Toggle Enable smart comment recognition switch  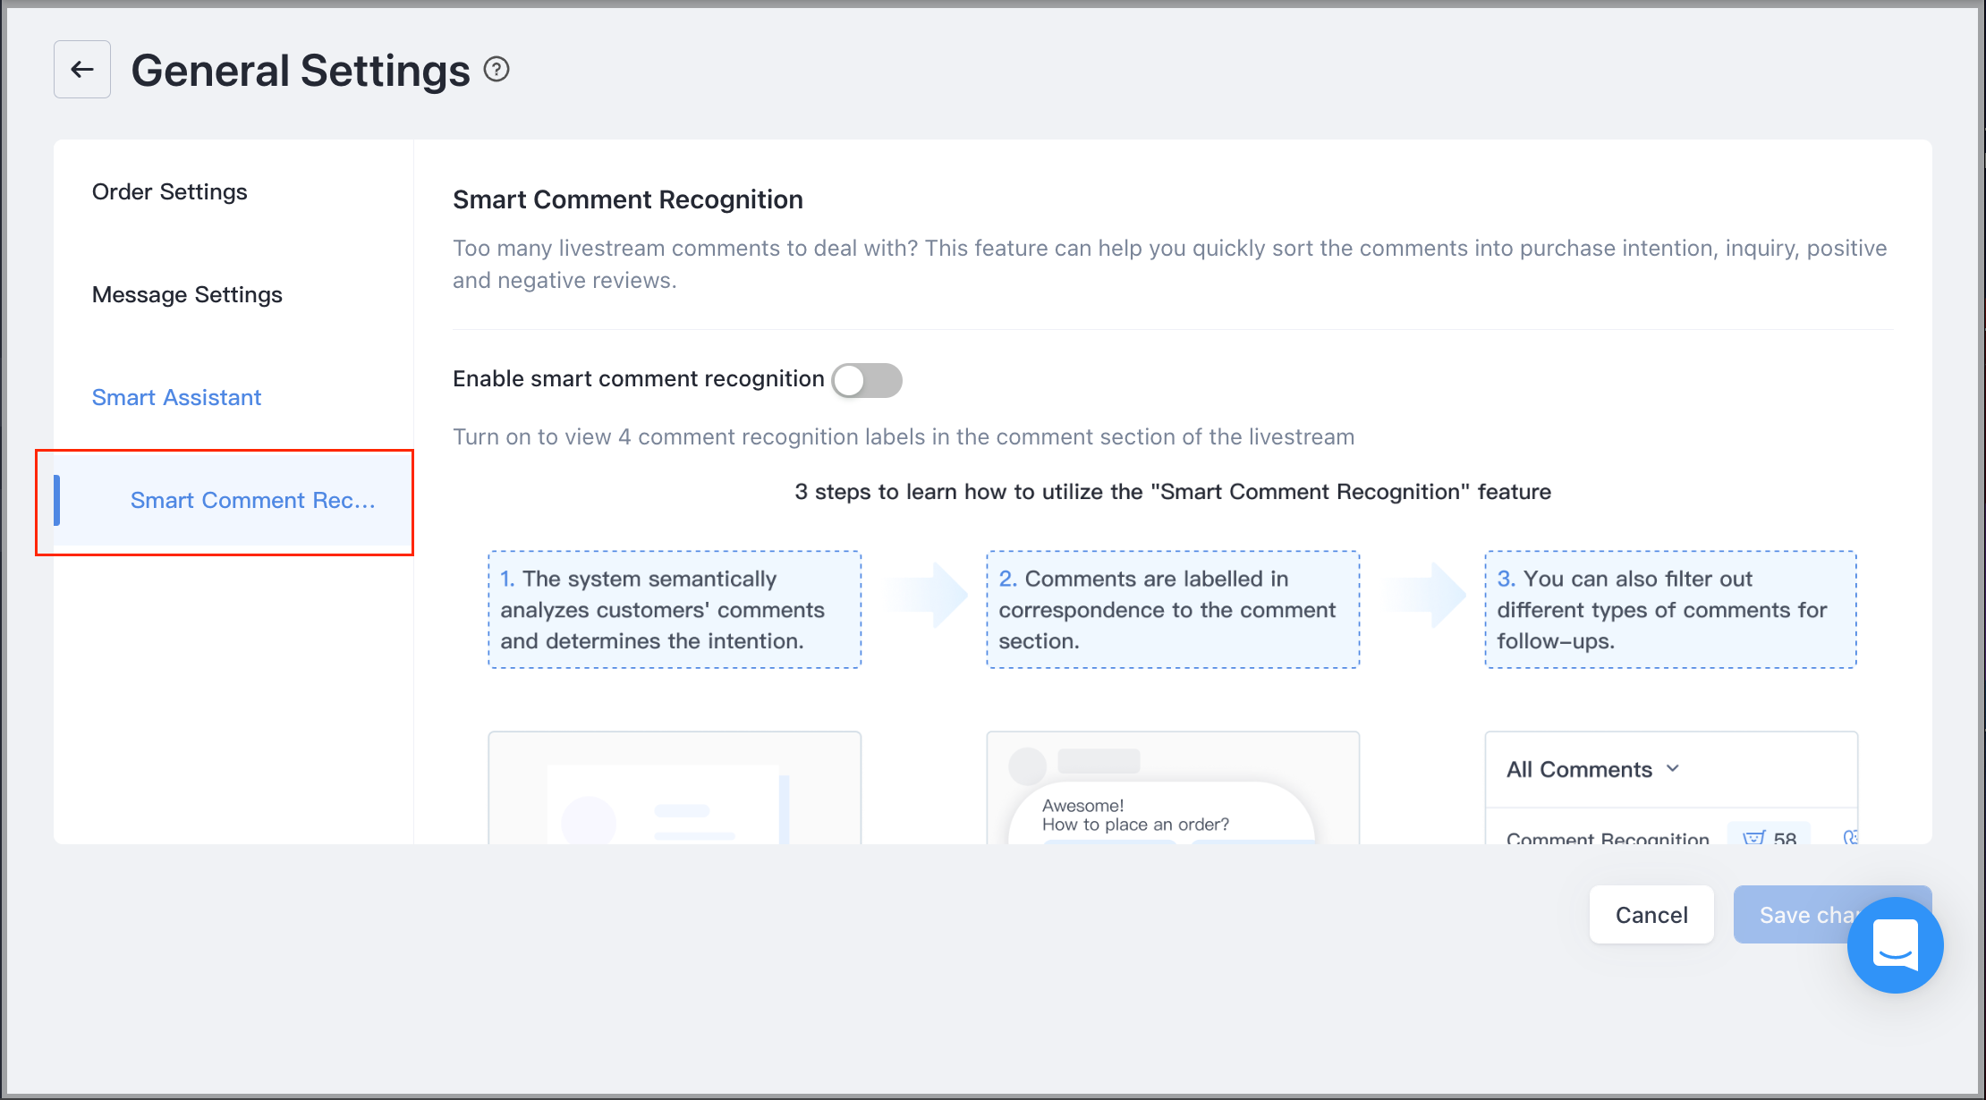[x=866, y=380]
